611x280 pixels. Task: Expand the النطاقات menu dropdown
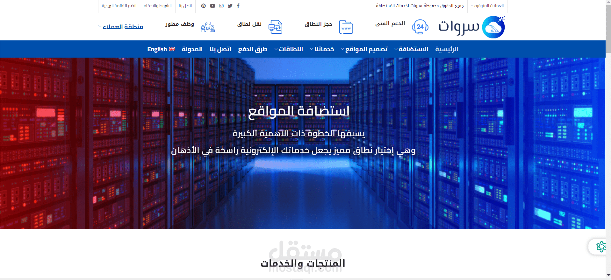click(289, 49)
